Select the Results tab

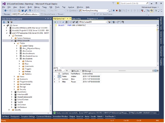pyautogui.click(x=75, y=71)
